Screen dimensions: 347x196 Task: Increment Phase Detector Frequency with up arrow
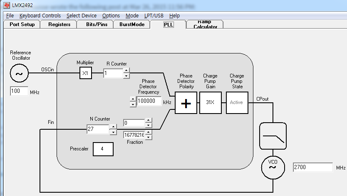click(133, 99)
